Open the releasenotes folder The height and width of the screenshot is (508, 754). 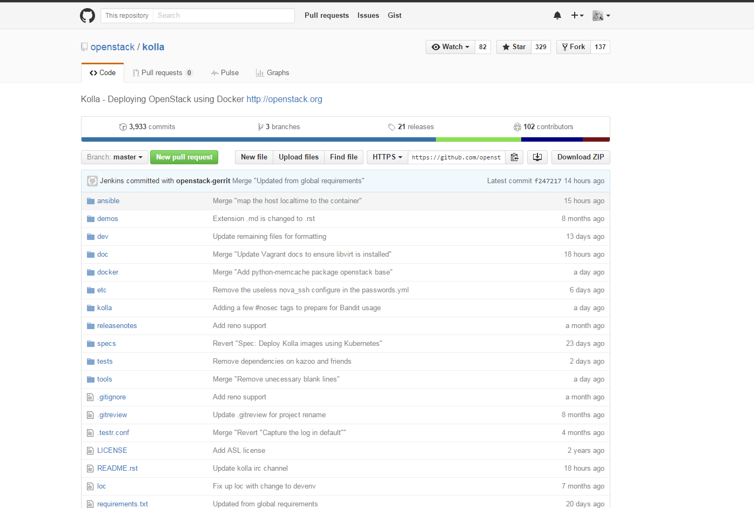click(117, 326)
